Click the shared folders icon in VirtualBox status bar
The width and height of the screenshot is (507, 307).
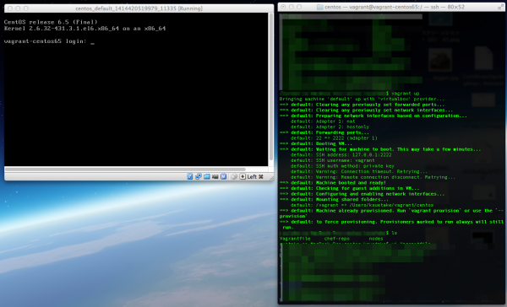click(207, 176)
